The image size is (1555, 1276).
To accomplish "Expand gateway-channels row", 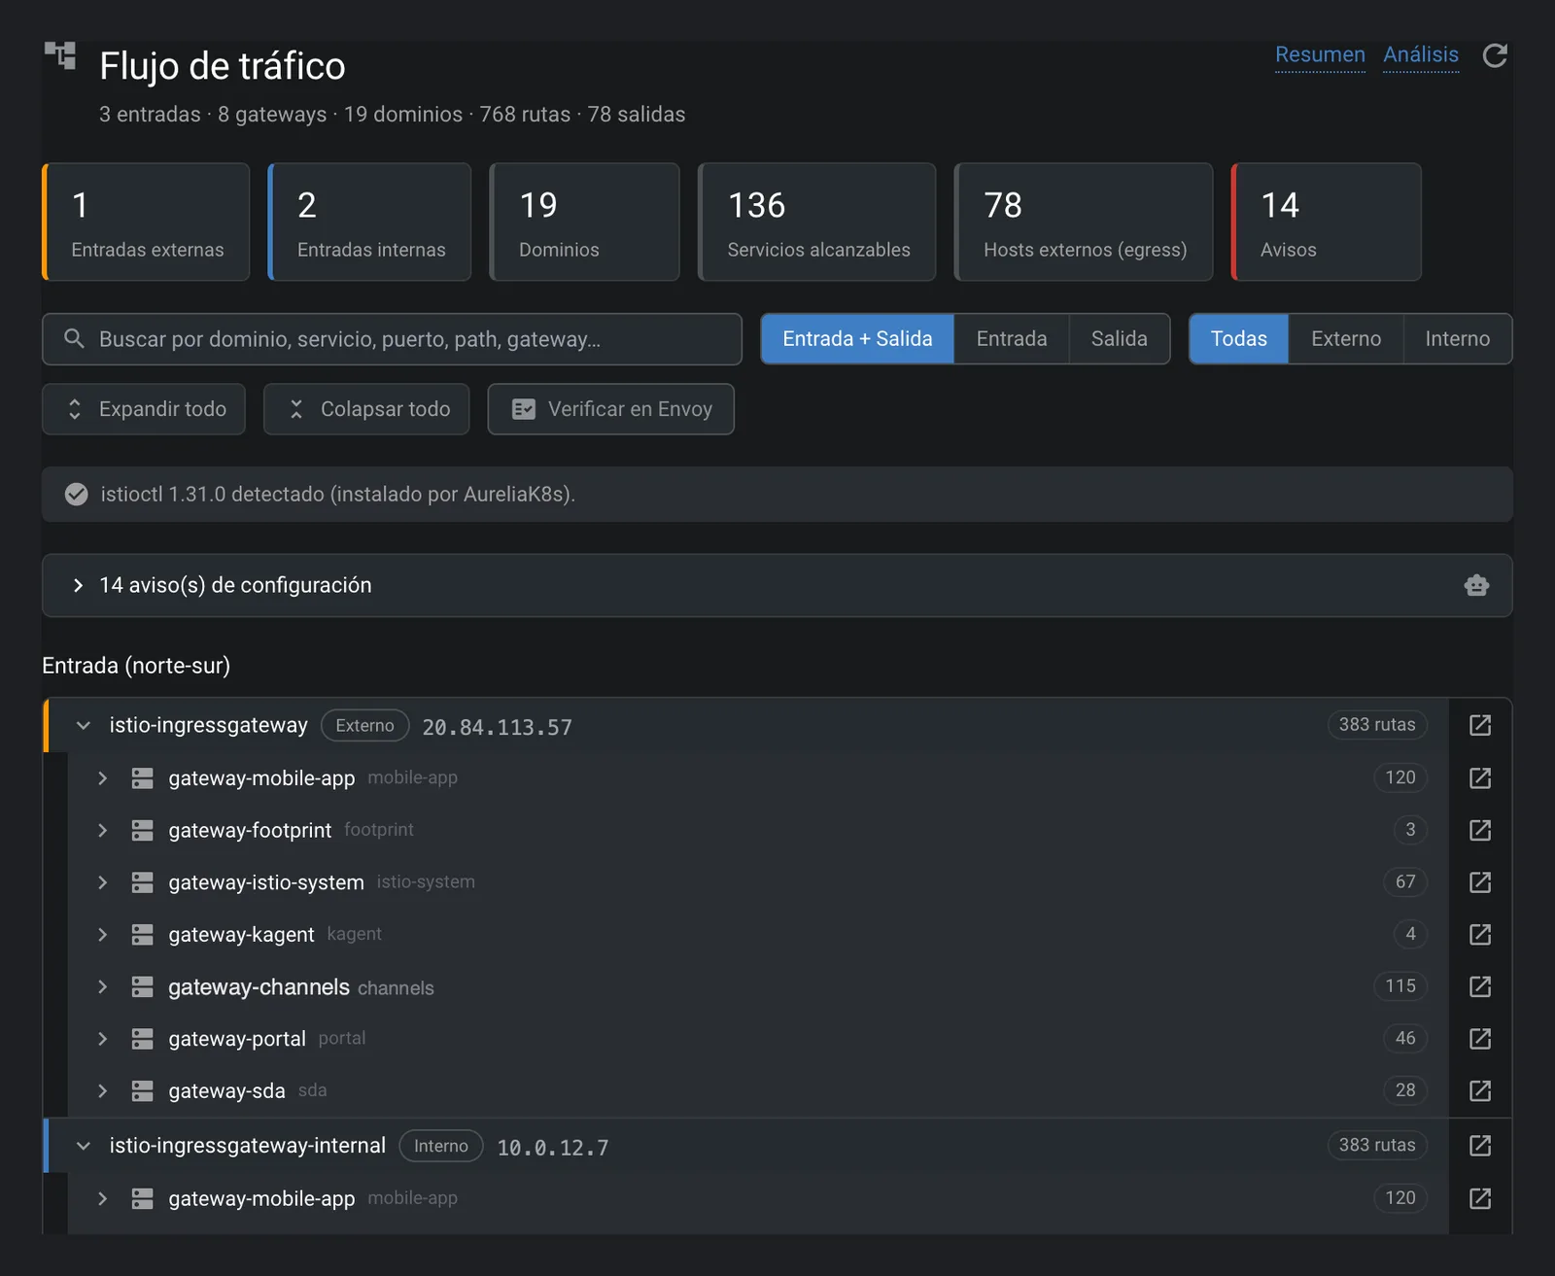I will [102, 986].
